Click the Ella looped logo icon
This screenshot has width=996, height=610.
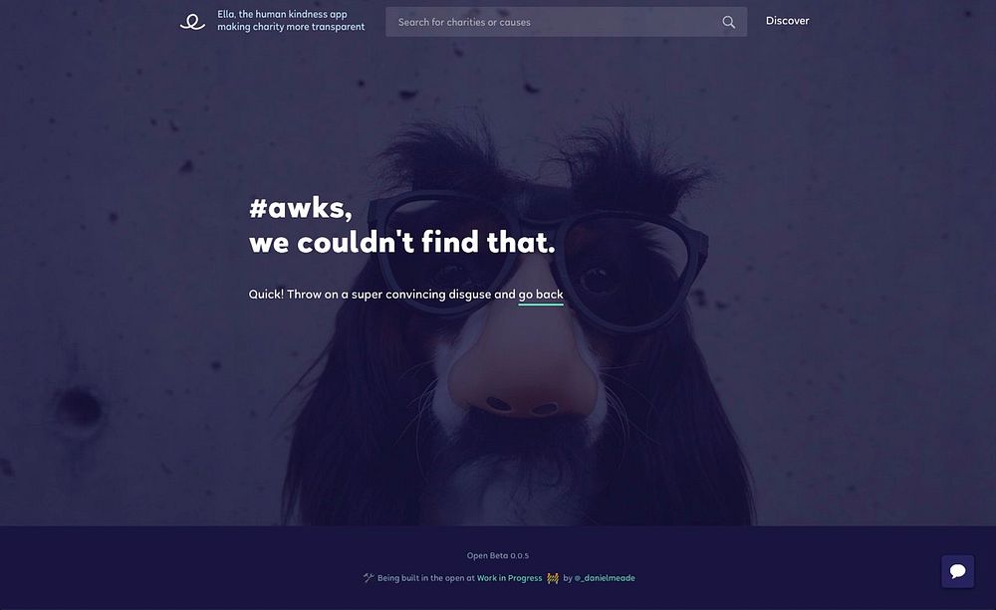pos(192,22)
